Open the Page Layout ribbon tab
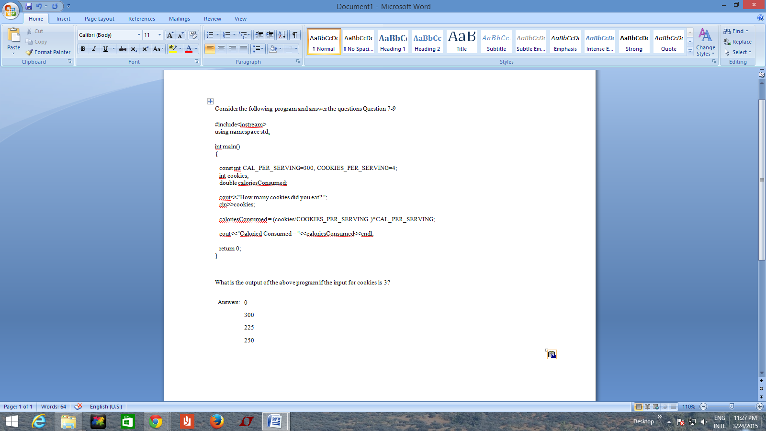Screen dimensions: 766x431 (x=99, y=19)
